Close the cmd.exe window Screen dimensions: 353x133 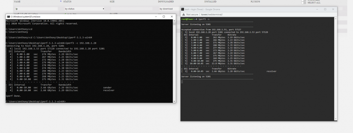[172, 17]
